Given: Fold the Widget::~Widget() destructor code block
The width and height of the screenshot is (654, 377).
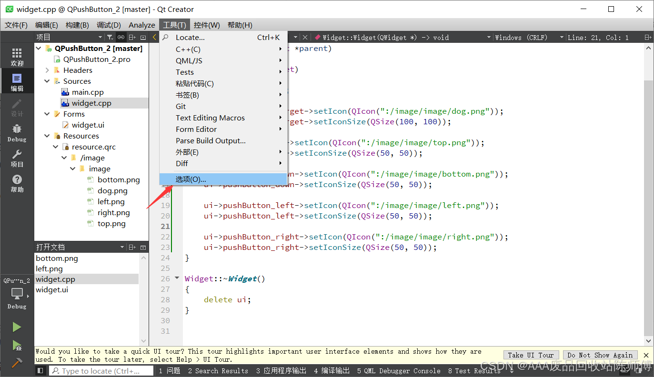Looking at the screenshot, I should point(177,278).
